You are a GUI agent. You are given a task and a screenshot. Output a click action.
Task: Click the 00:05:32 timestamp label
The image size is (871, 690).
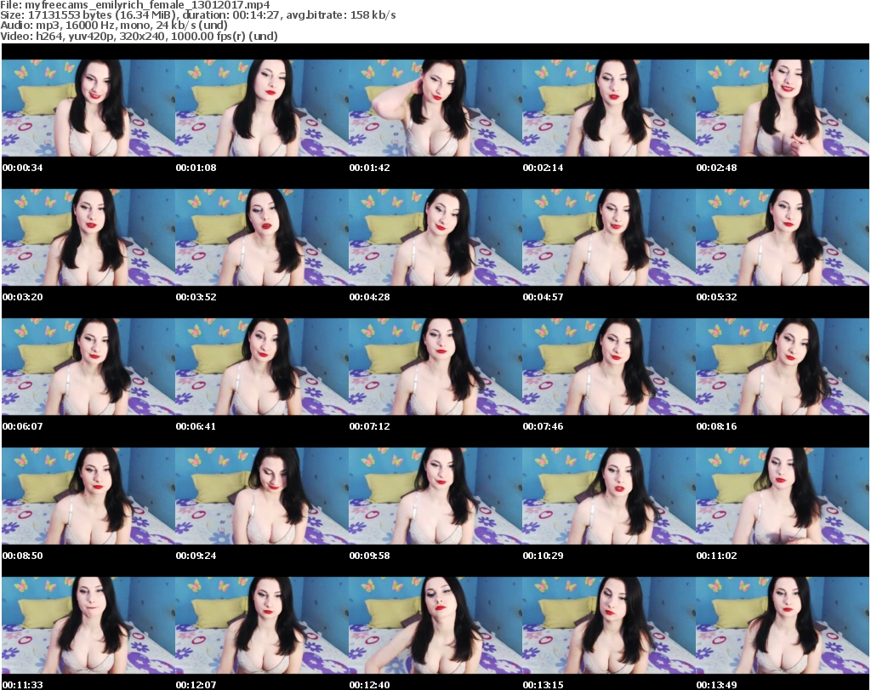pyautogui.click(x=716, y=297)
